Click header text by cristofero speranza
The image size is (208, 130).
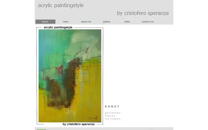(x=143, y=13)
